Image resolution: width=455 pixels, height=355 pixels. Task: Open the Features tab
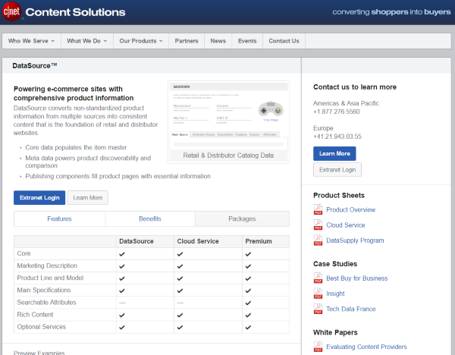click(59, 218)
